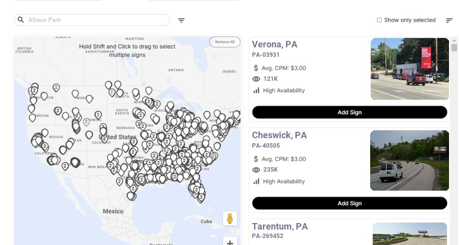
Task: Pick up the Street View pegman
Action: coord(229,219)
